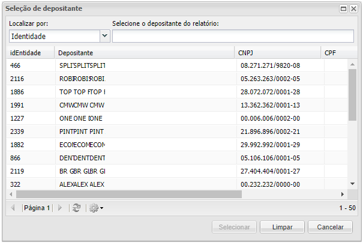Close the Seleção de depositante dialog
The height and width of the screenshot is (245, 363).
[x=353, y=9]
